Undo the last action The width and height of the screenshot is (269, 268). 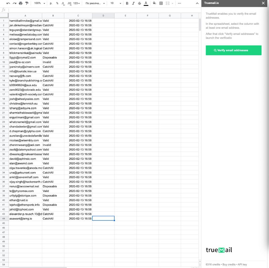coord(8,3)
